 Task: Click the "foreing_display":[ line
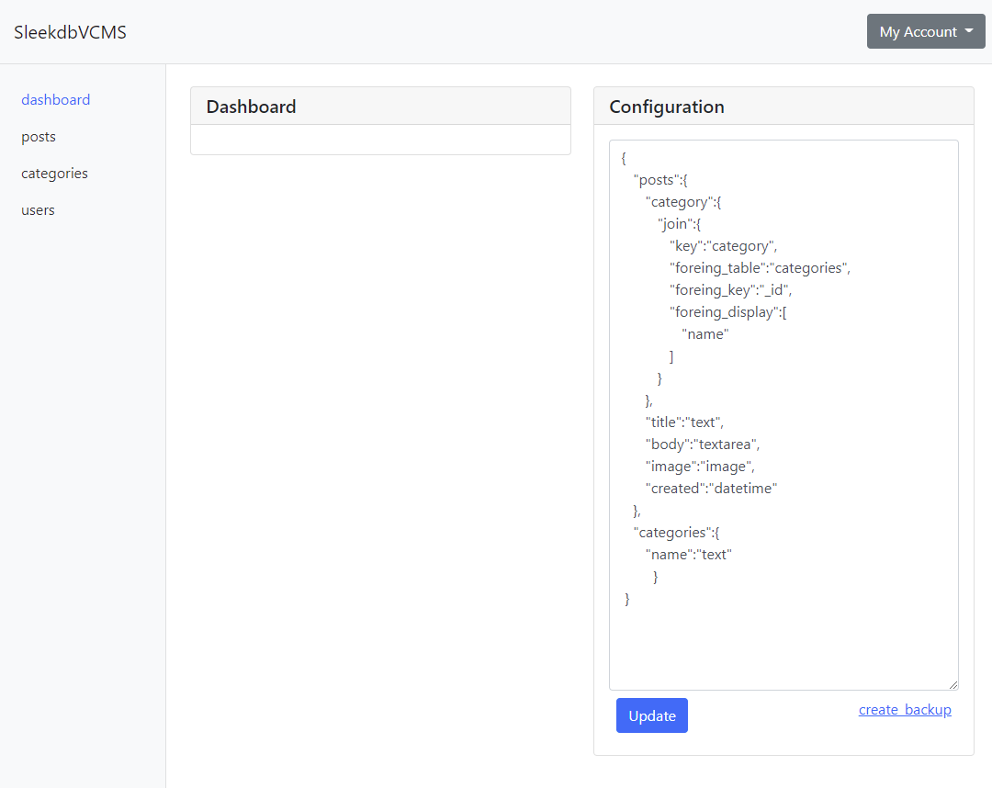click(728, 312)
